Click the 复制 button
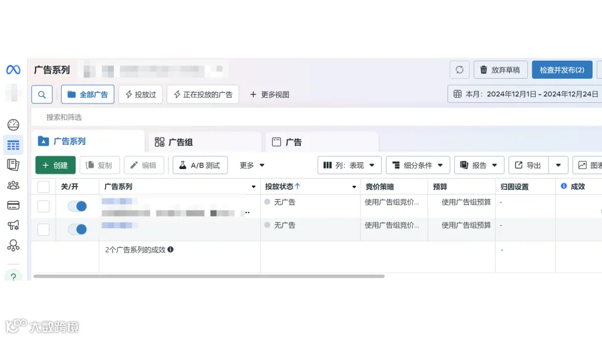This screenshot has width=602, height=338. pos(100,165)
